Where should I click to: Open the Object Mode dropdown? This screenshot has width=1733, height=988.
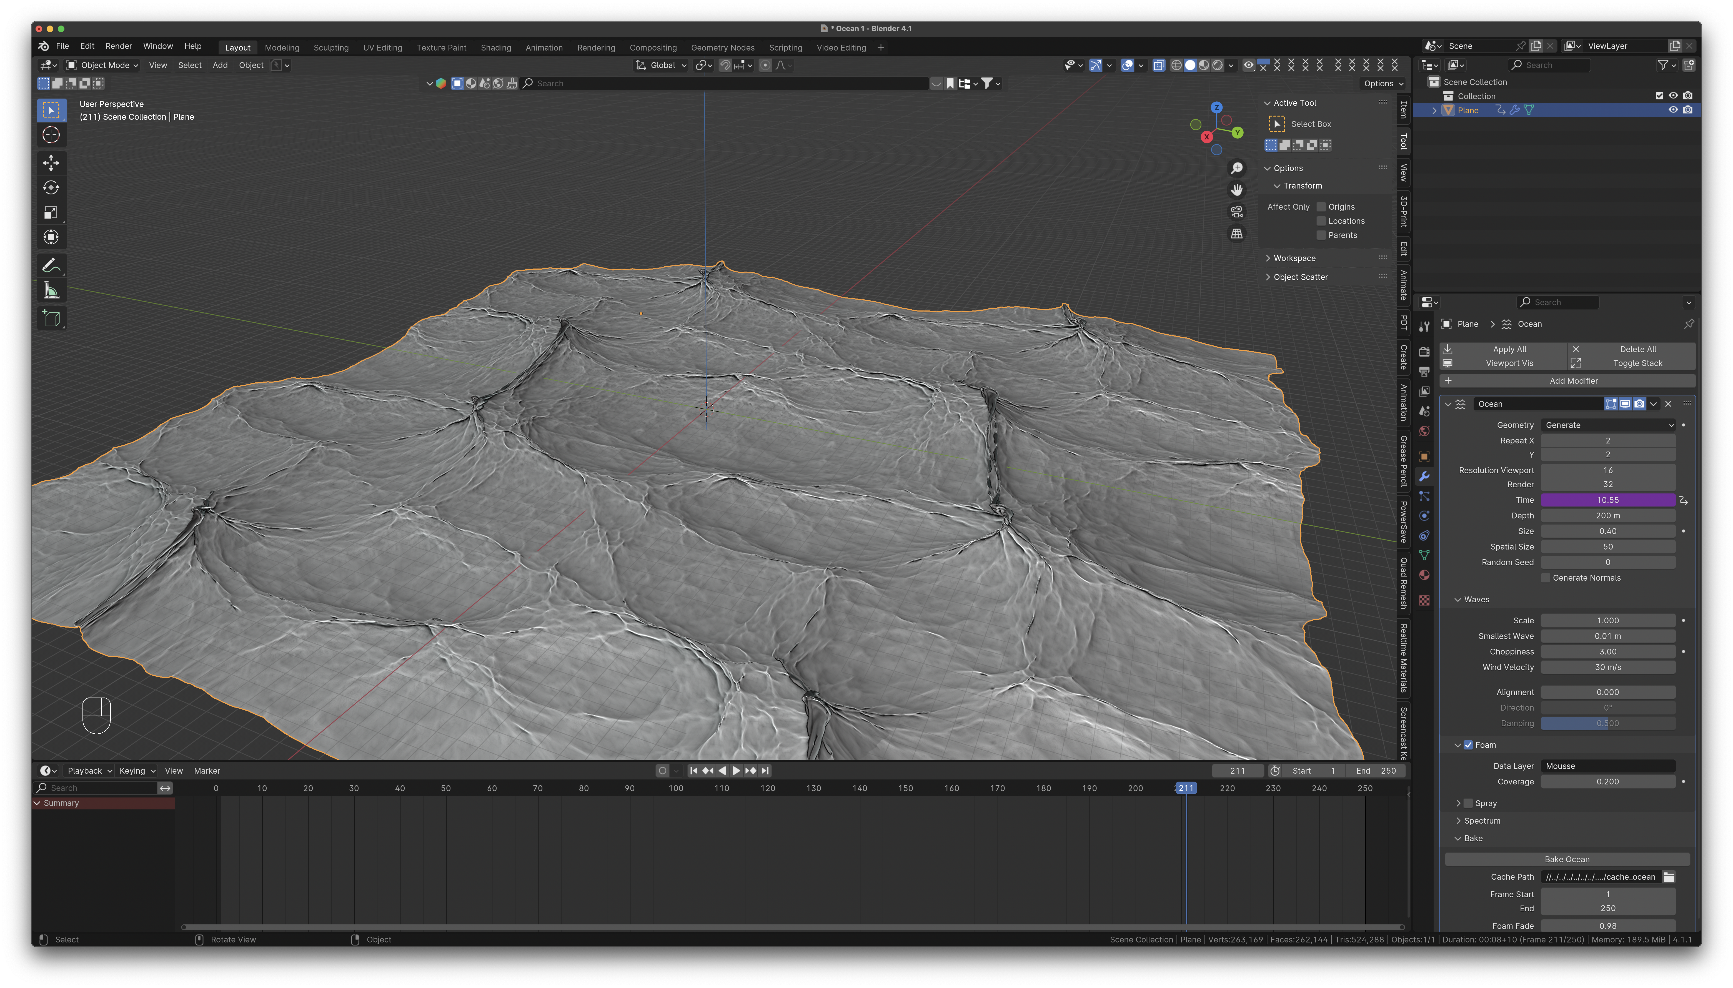tap(102, 65)
